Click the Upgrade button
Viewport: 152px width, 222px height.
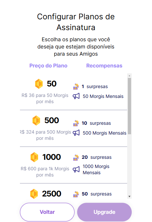click(x=104, y=212)
